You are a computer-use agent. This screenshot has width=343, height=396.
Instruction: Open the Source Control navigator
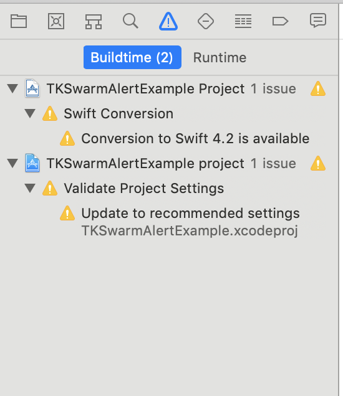[x=56, y=21]
